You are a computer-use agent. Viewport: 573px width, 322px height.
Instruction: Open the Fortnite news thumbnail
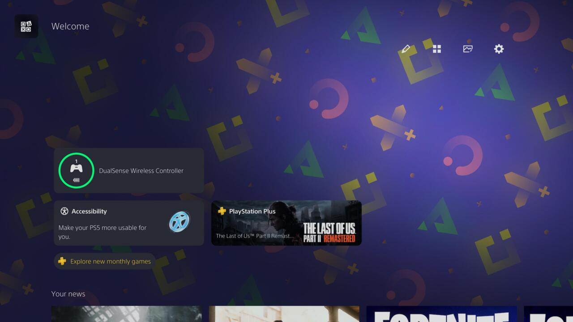[441, 314]
